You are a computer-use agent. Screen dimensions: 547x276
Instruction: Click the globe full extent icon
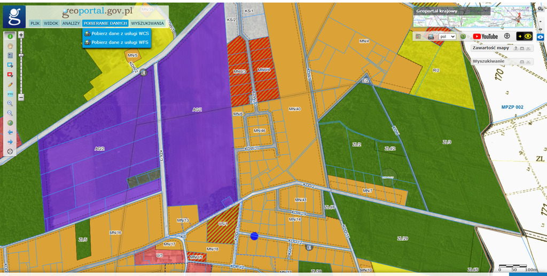point(10,123)
